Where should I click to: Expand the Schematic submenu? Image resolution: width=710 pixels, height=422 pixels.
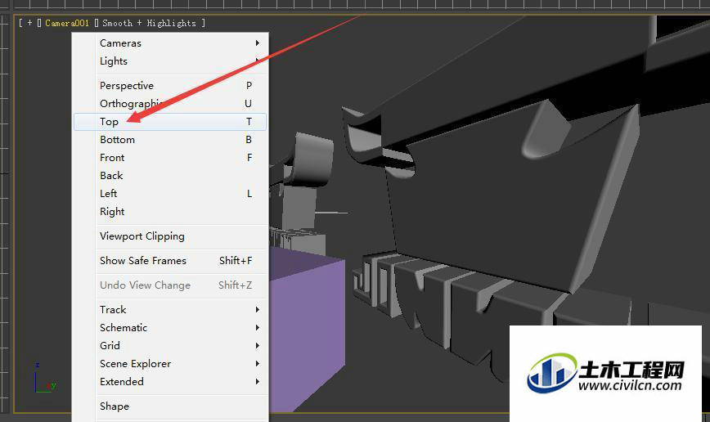[170, 328]
